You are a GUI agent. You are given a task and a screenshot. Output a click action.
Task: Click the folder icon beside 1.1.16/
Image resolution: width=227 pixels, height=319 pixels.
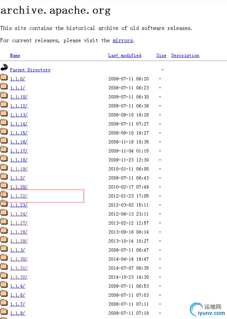point(4,140)
